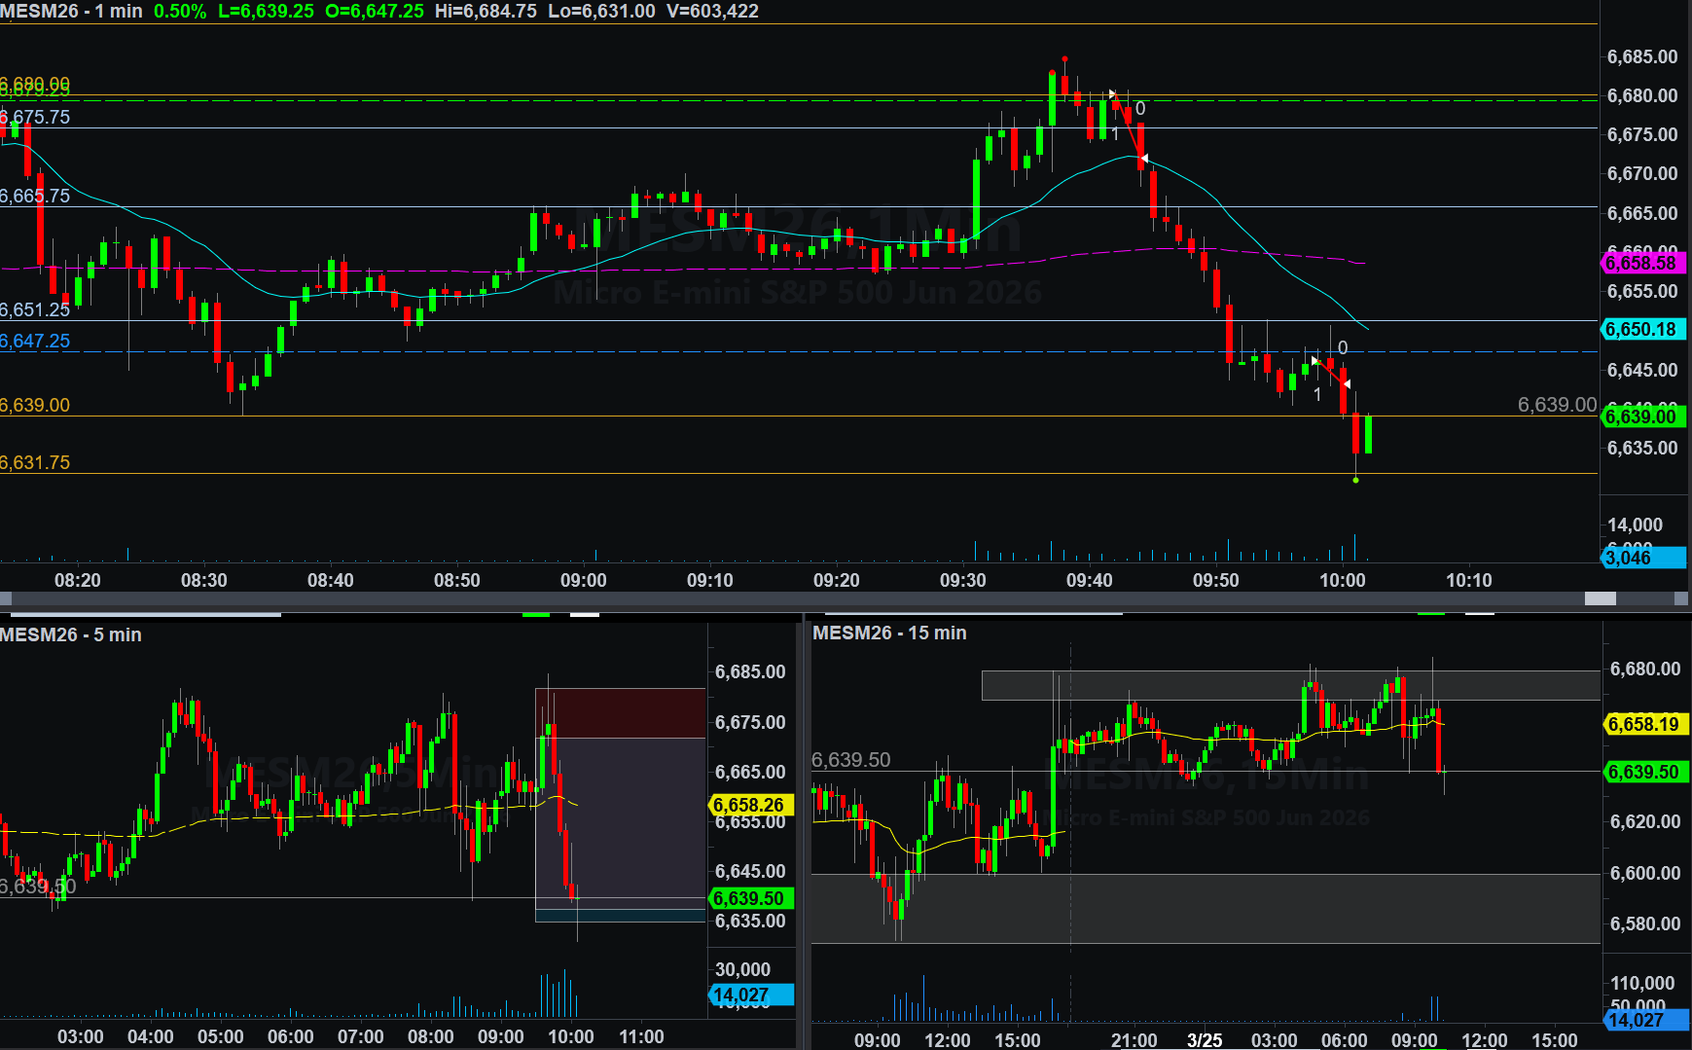This screenshot has height=1050, width=1692.
Task: Select the lower gray zone on 15 min chart
Action: tap(1205, 908)
